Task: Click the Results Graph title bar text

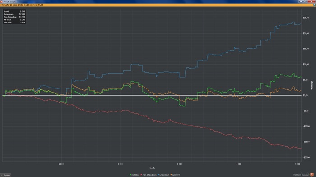Action: click(x=9, y=2)
